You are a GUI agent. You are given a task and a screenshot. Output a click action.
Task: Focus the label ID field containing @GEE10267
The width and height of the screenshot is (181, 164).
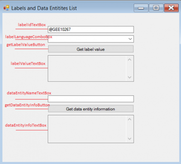pos(91,29)
